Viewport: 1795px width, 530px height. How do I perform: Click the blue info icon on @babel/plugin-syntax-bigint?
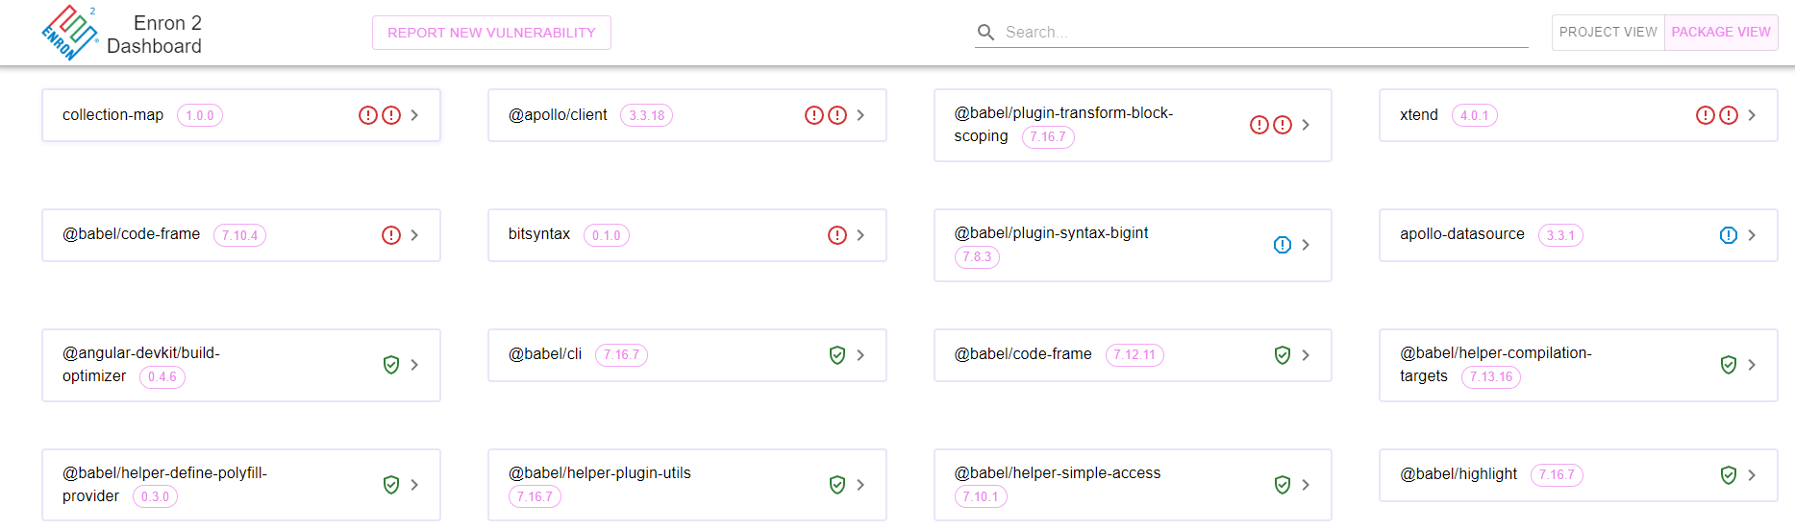(1282, 245)
